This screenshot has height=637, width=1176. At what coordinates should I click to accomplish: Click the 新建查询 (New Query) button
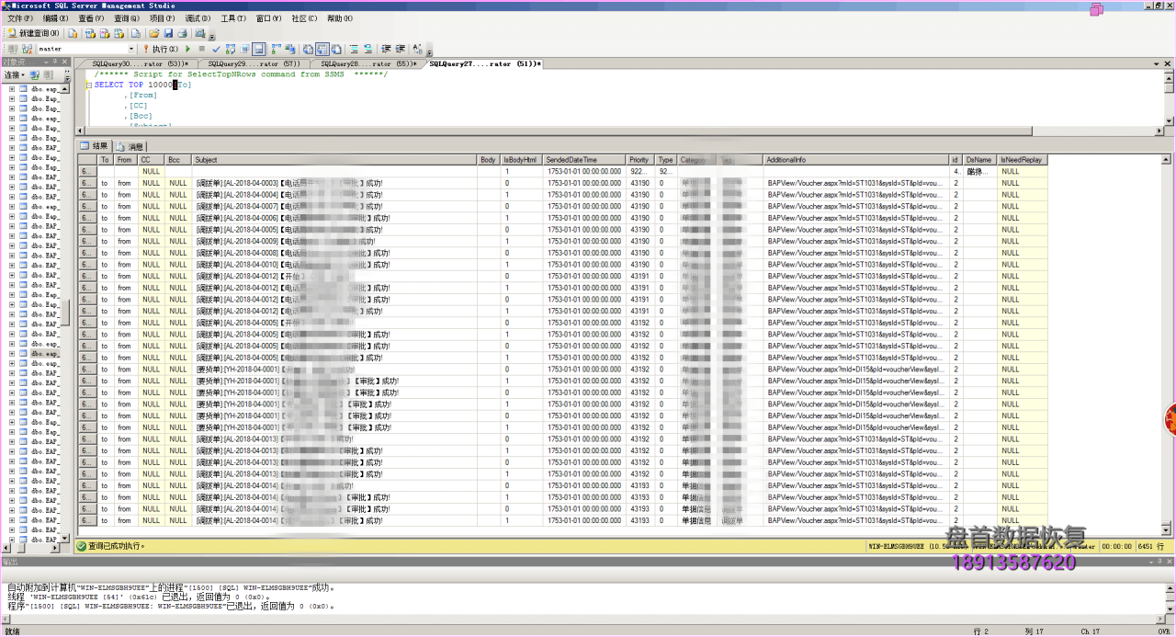[x=33, y=33]
